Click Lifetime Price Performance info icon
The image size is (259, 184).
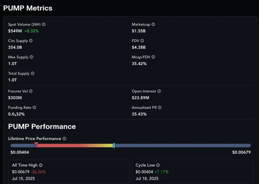coord(64,139)
